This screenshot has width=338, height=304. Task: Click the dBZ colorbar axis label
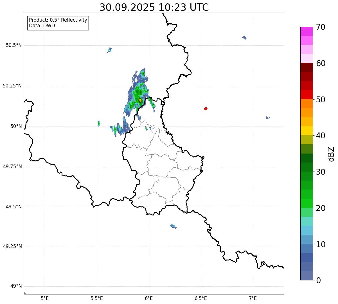[331, 154]
